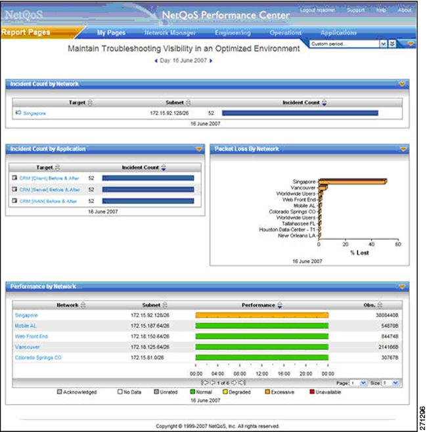Click icon beside CRM [Server] Before & After

(x=14, y=189)
